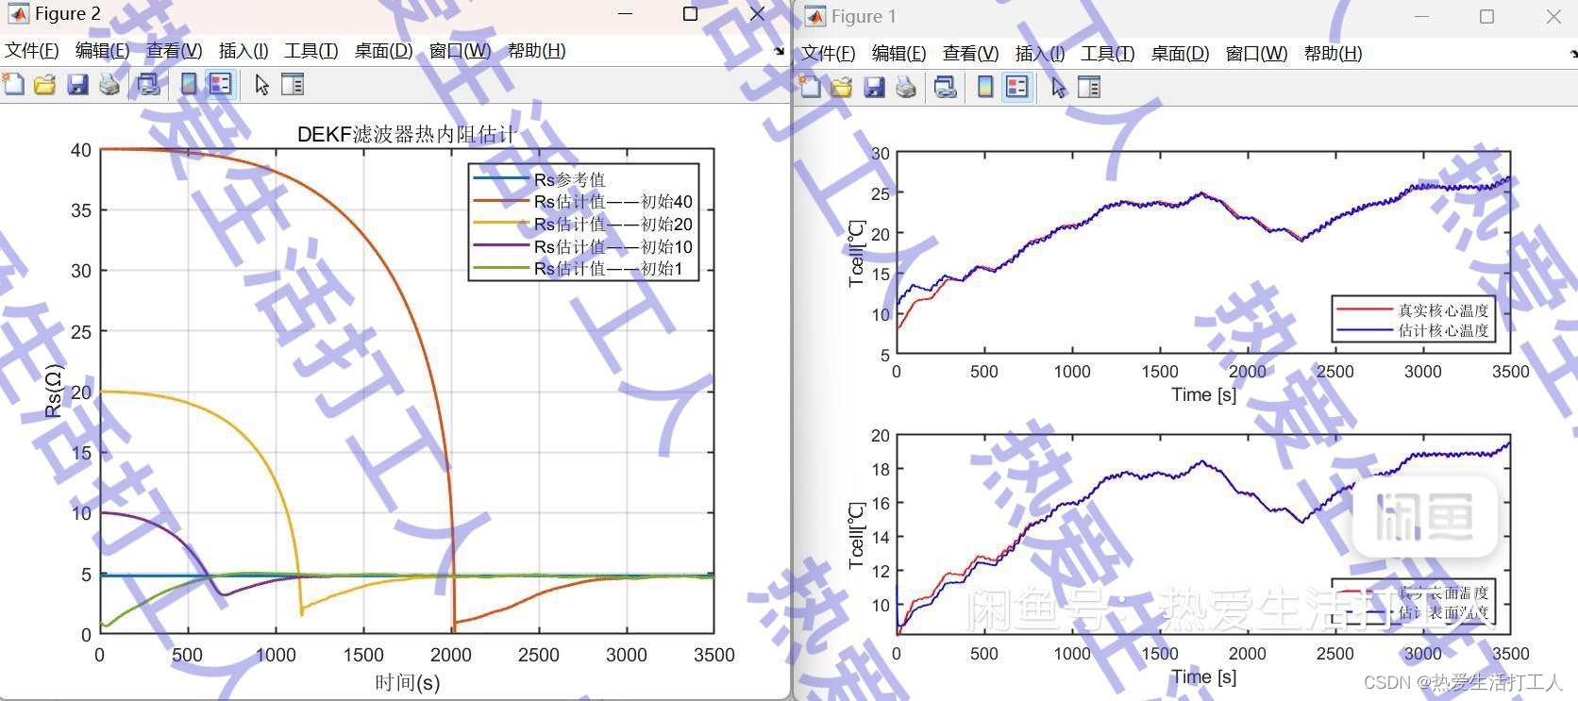Select Time [s] label of lower plot
This screenshot has height=701, width=1578.
[x=1203, y=676]
